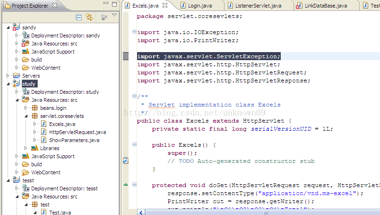Click the underlined word Servlet in comment
This screenshot has width=380, height=215.
click(161, 105)
